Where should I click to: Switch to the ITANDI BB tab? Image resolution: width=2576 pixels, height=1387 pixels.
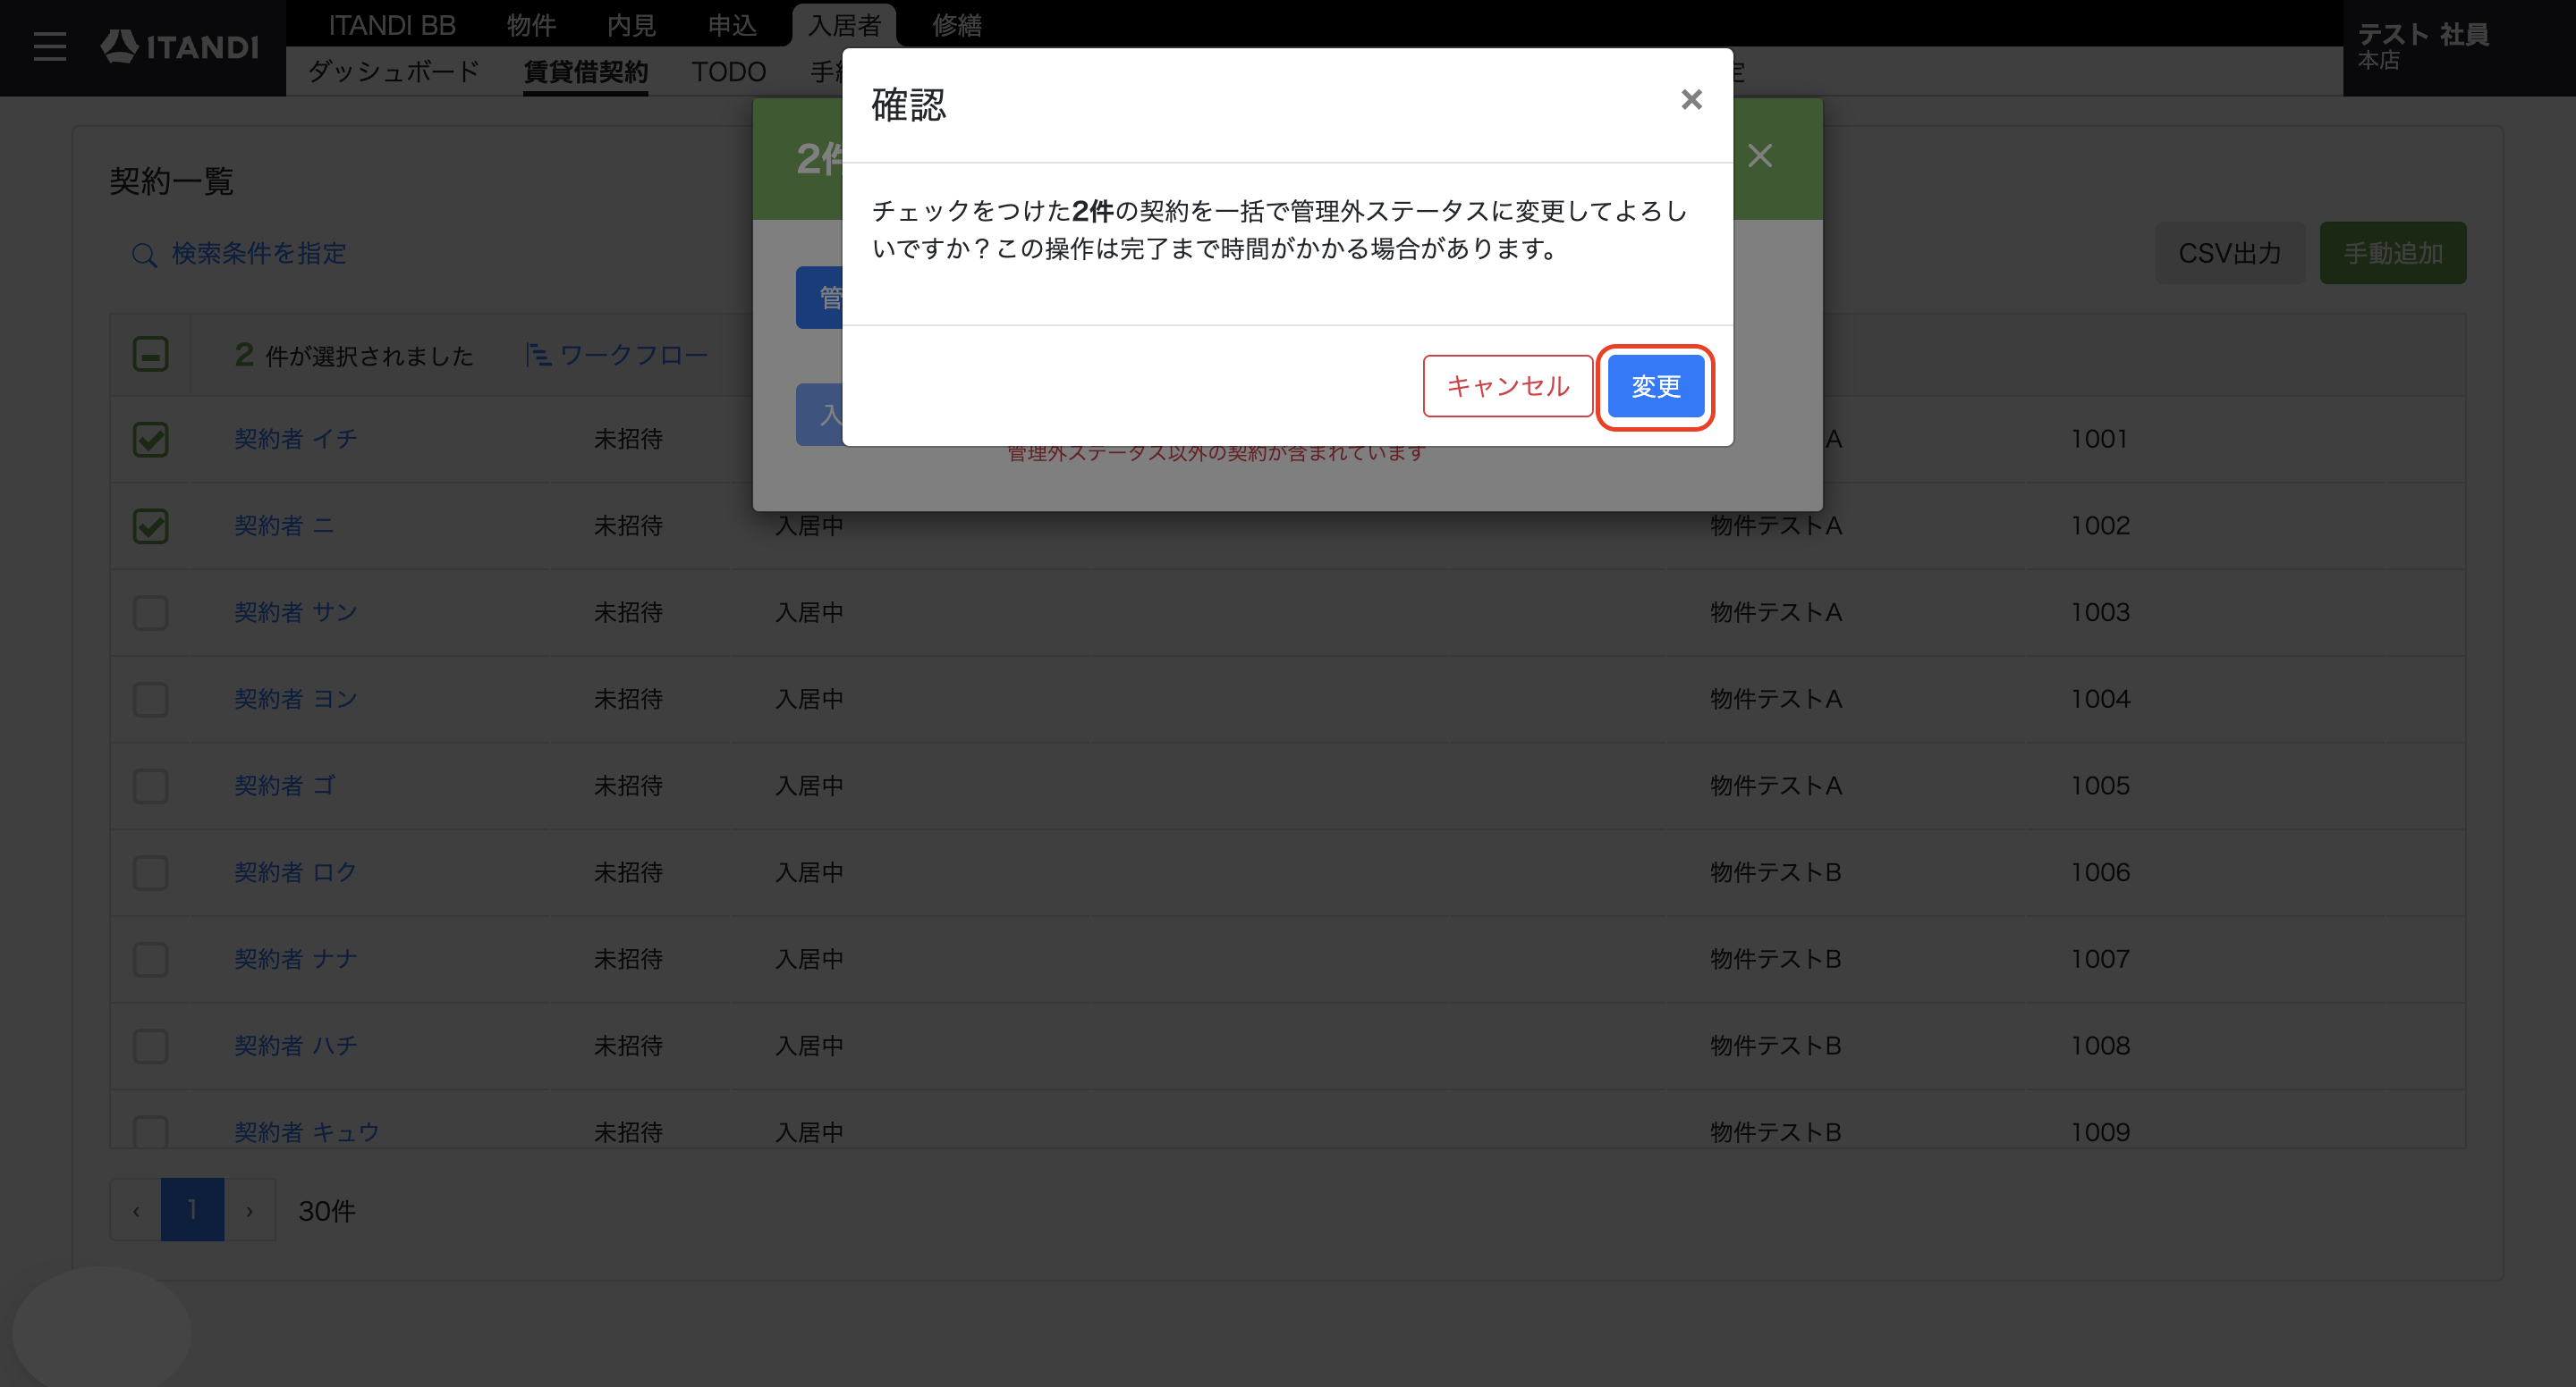pyautogui.click(x=392, y=25)
